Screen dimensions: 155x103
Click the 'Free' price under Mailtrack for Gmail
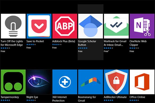tap(106, 51)
